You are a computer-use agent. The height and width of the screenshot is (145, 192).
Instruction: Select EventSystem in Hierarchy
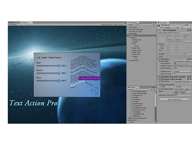click(134, 60)
